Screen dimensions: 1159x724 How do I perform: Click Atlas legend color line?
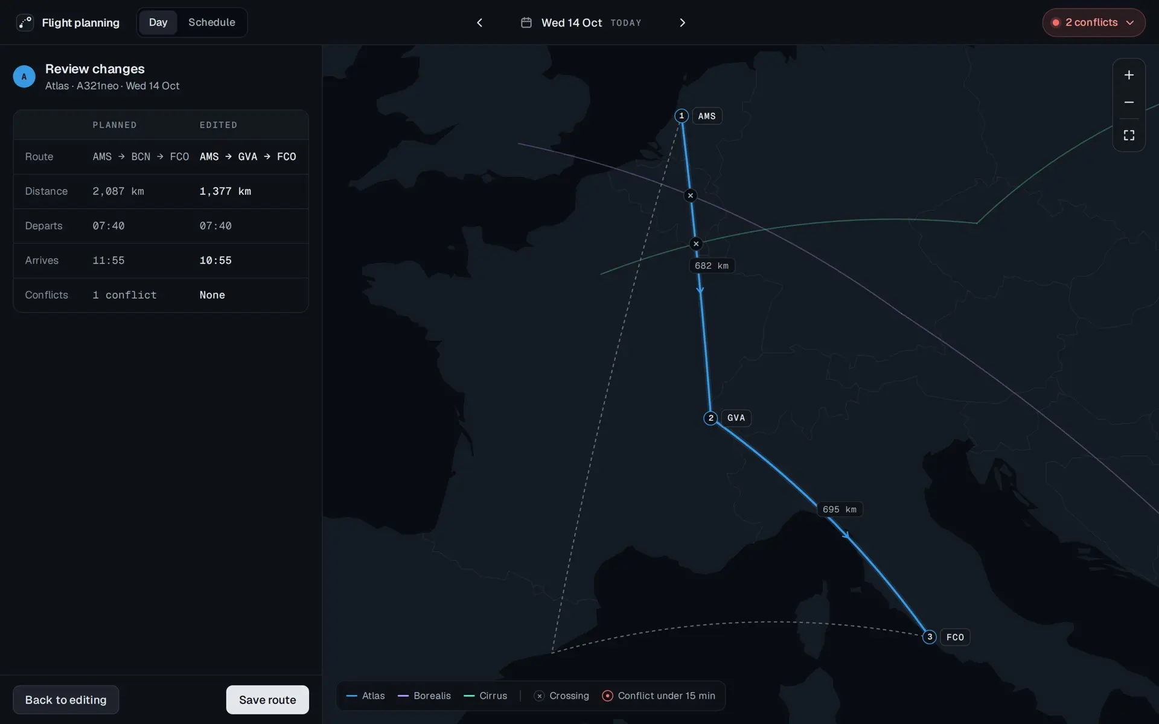tap(351, 696)
